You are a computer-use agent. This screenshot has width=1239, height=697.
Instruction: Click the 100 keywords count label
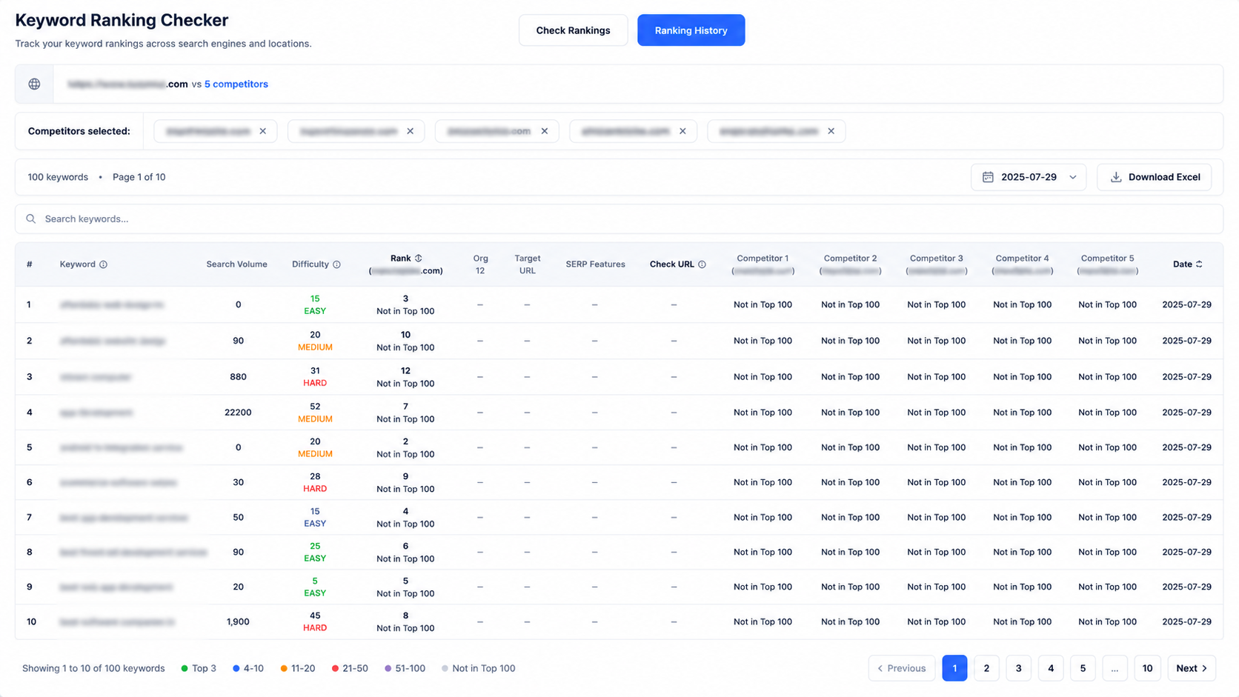click(x=58, y=177)
